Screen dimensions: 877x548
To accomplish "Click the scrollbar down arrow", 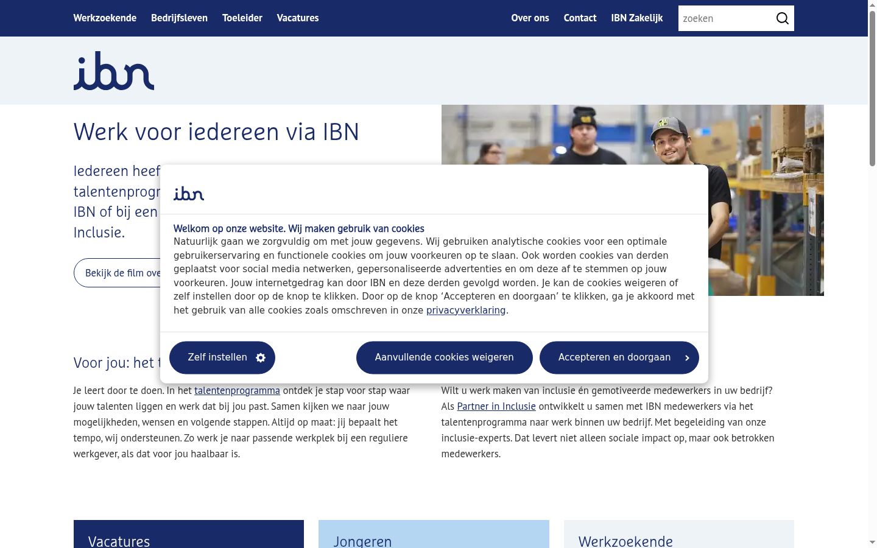I will (x=872, y=542).
